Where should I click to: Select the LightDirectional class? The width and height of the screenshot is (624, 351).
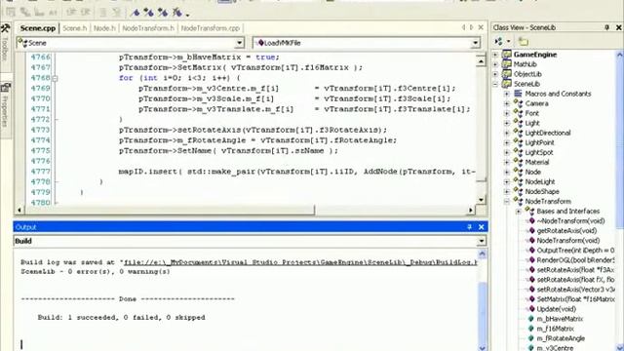548,133
